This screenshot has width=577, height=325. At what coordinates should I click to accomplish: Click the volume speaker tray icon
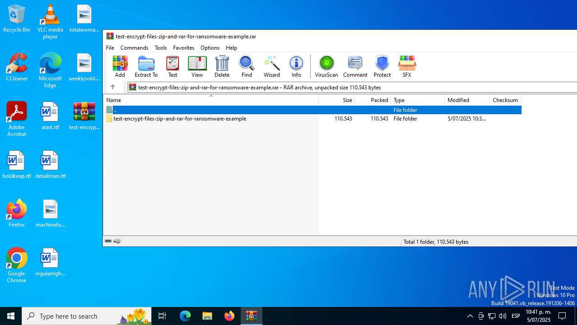click(x=503, y=316)
